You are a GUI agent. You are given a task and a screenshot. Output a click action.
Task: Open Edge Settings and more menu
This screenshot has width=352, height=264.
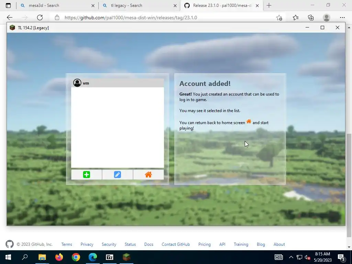(x=342, y=18)
